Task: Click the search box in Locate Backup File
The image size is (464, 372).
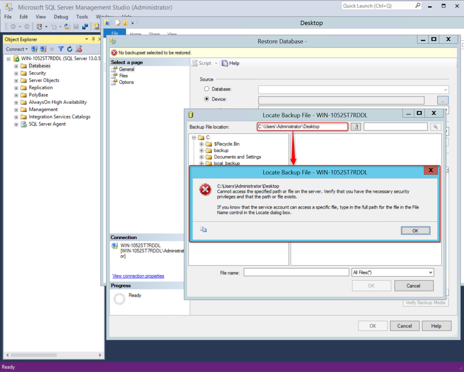Action: pos(396,127)
